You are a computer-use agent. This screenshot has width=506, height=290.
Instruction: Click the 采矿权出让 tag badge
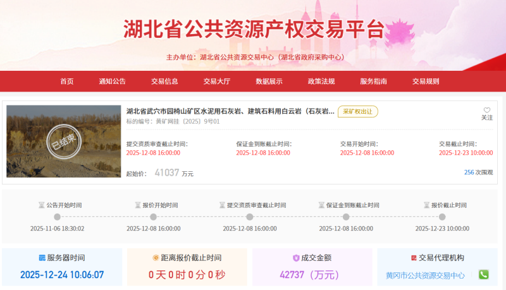tap(357, 111)
